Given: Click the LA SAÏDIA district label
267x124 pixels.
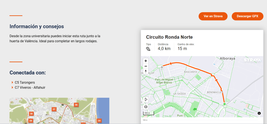Looking at the screenshot, I should point(180,94).
